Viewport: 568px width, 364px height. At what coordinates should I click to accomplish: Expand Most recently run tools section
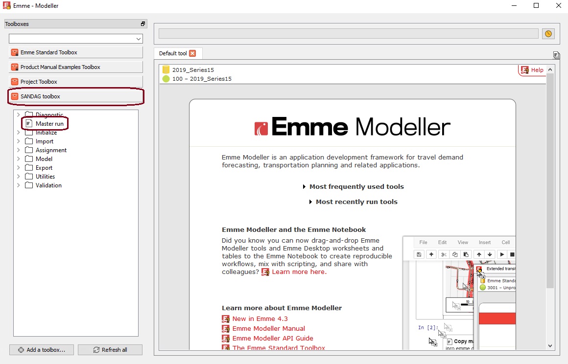(x=356, y=202)
